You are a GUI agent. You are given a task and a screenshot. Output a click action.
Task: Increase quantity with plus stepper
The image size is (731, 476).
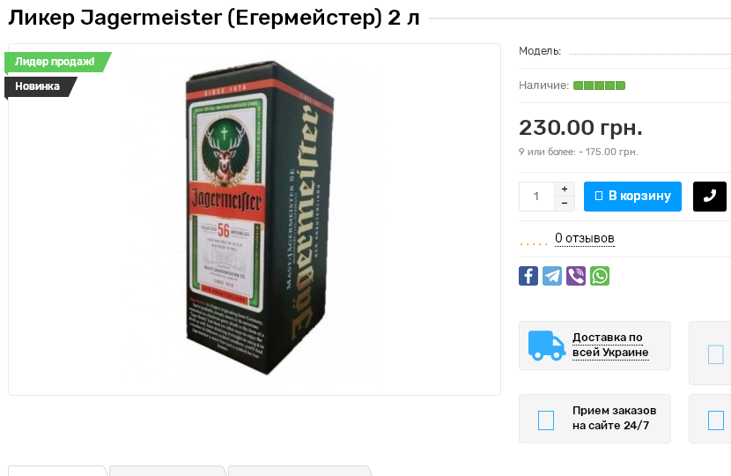coord(565,189)
